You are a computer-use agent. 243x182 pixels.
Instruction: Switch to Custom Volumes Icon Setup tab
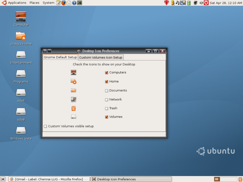pos(101,58)
